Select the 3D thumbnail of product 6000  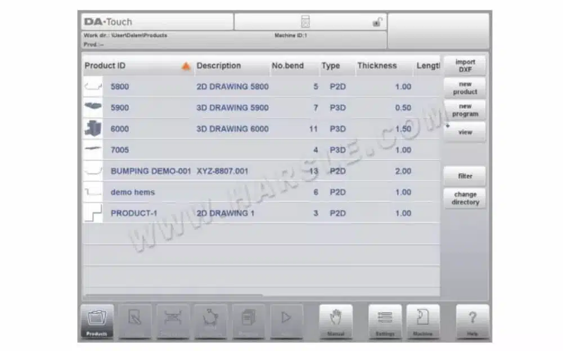tap(93, 128)
